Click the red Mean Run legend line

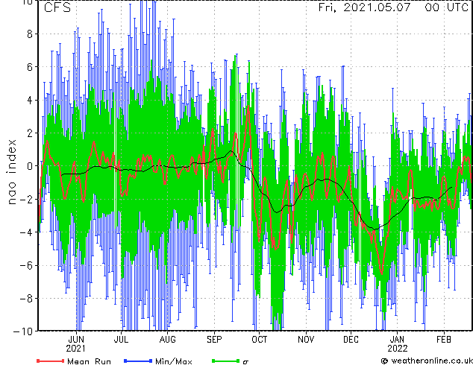pyautogui.click(x=51, y=361)
